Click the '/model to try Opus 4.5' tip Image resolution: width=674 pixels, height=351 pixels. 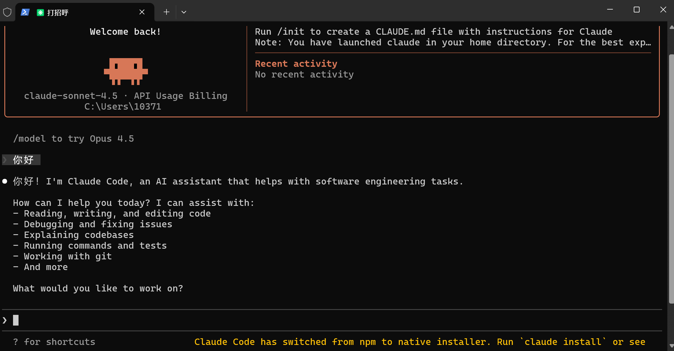(74, 139)
